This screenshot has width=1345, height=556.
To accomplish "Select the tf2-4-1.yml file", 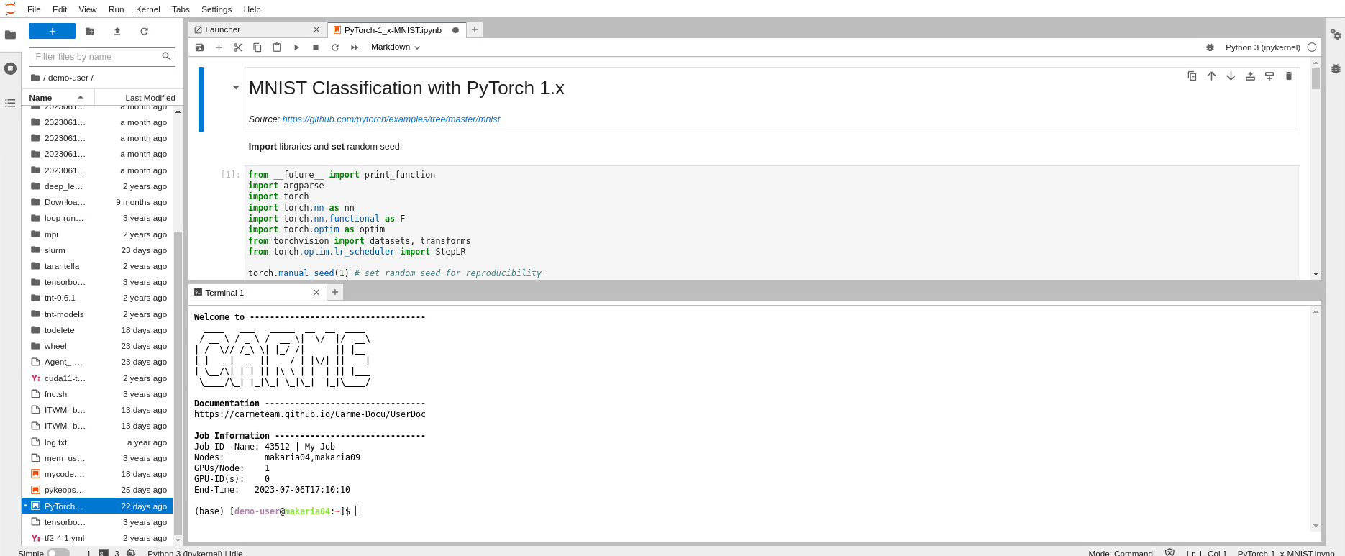I will (x=98, y=538).
